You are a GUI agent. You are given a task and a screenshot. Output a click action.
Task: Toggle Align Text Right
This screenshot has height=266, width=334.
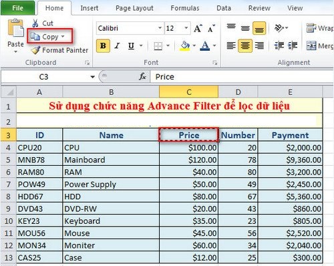coord(259,45)
